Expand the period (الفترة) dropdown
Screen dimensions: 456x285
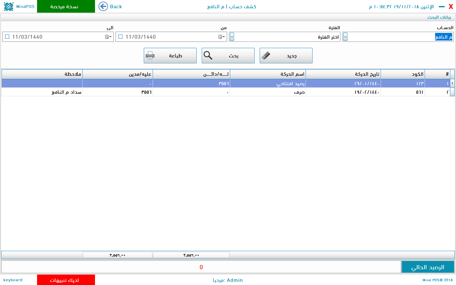[x=232, y=37]
